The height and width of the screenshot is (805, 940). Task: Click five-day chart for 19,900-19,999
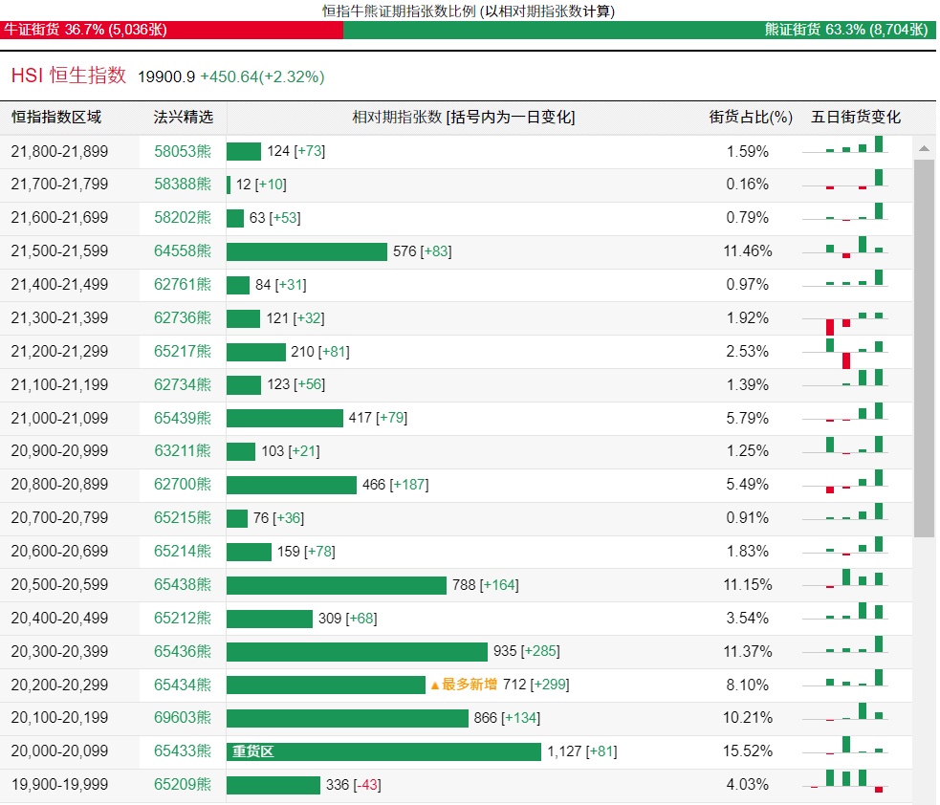tap(845, 780)
